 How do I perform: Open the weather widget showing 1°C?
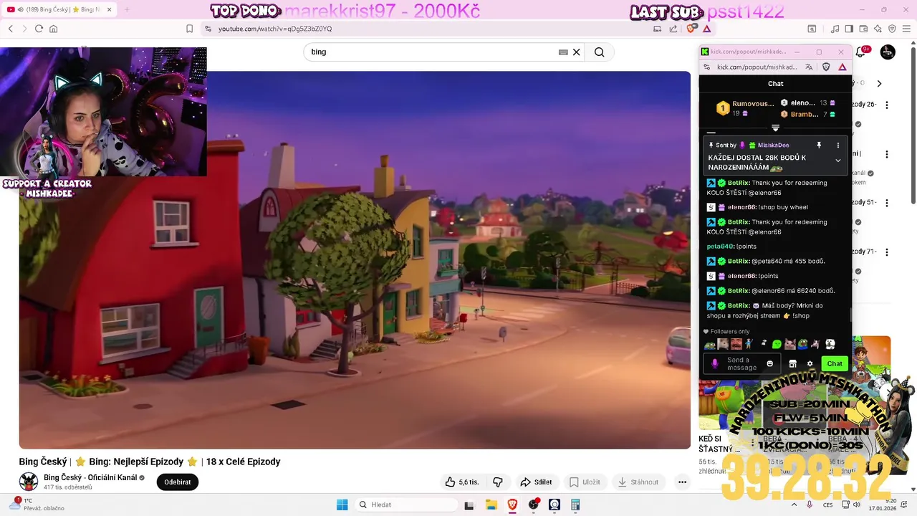[36, 504]
